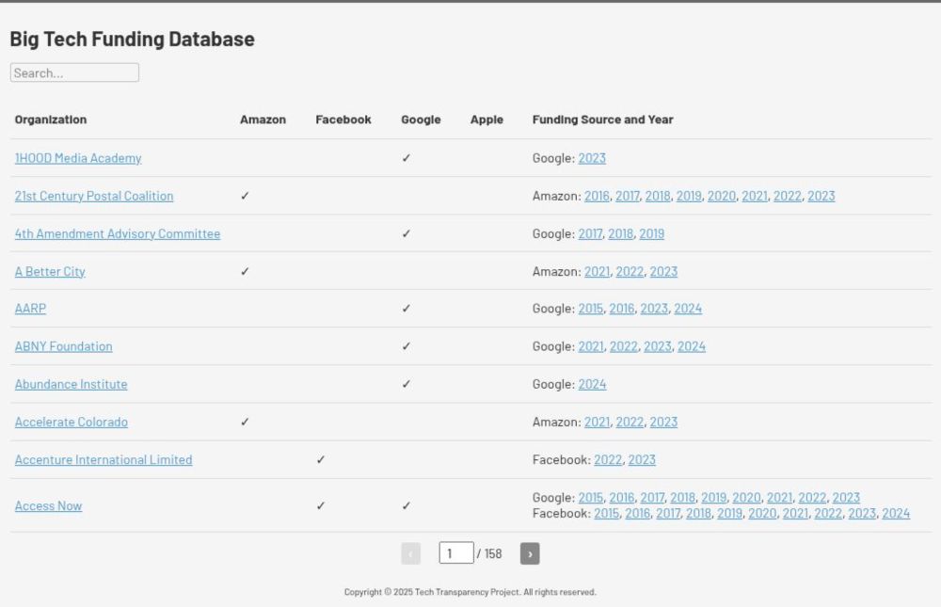Open the Abundance Institute link
The image size is (941, 607).
tap(71, 384)
